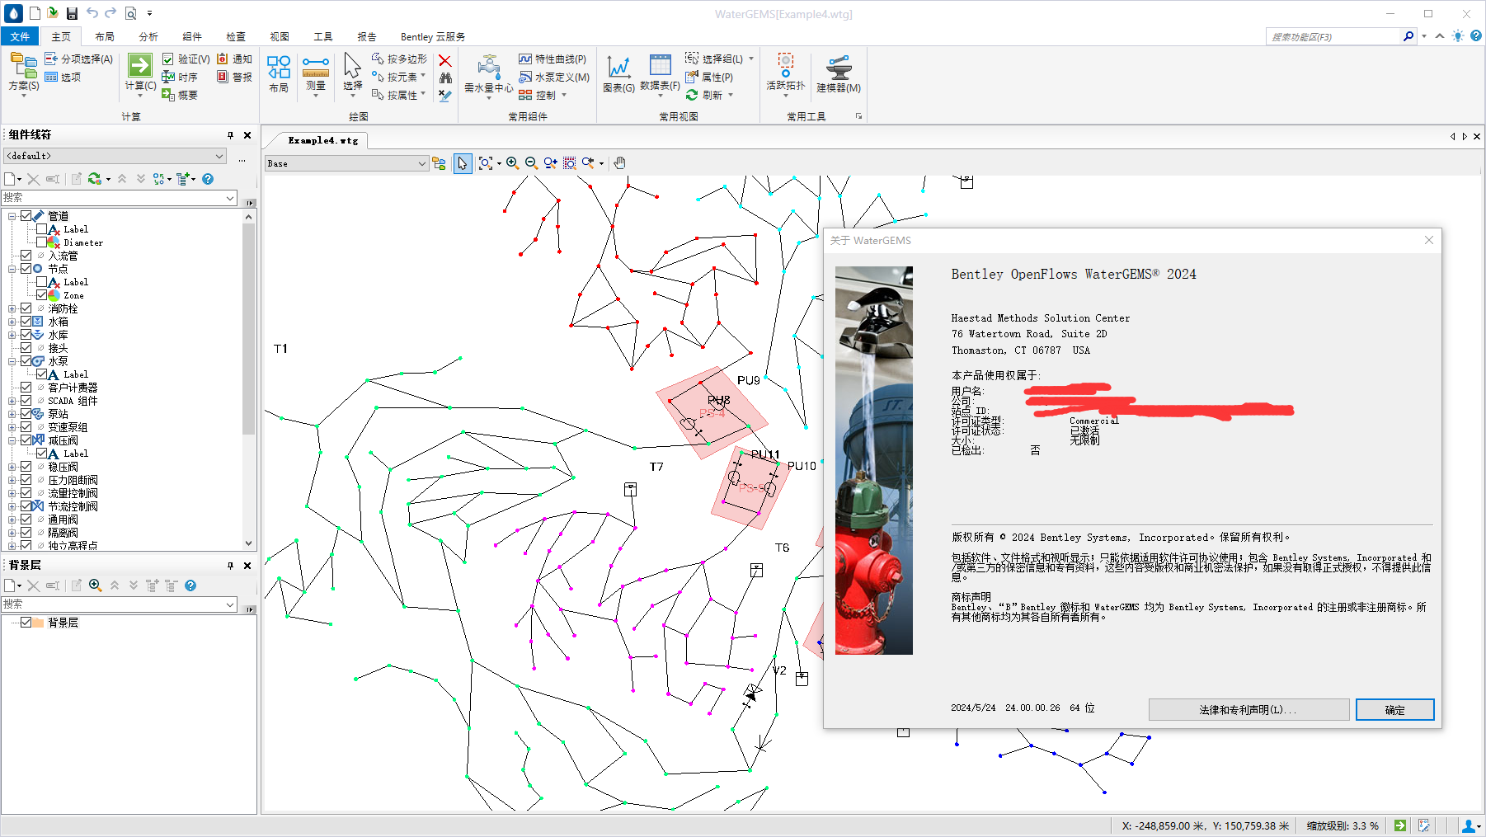Image resolution: width=1486 pixels, height=837 pixels.
Task: Select the 测量 measure ruler icon
Action: 316,66
